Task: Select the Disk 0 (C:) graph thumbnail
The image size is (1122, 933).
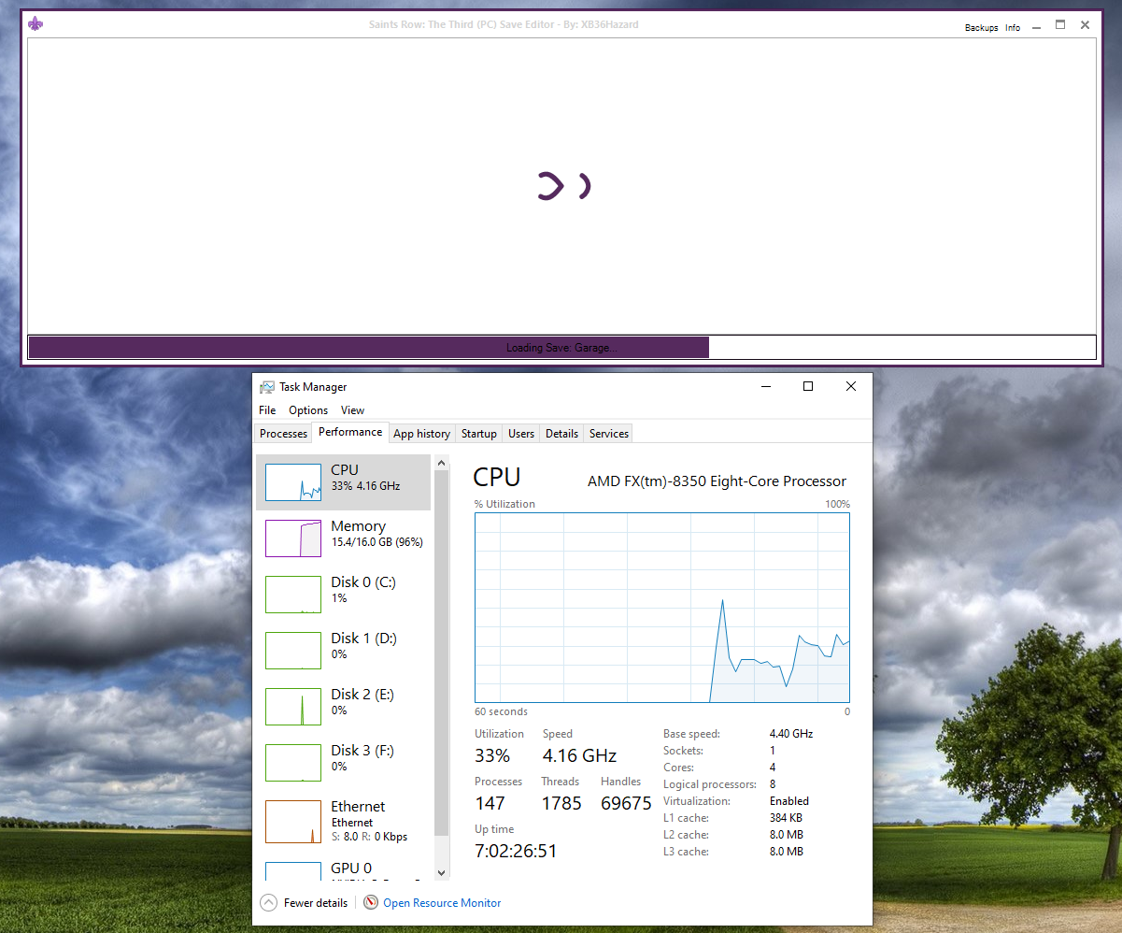Action: (x=293, y=595)
